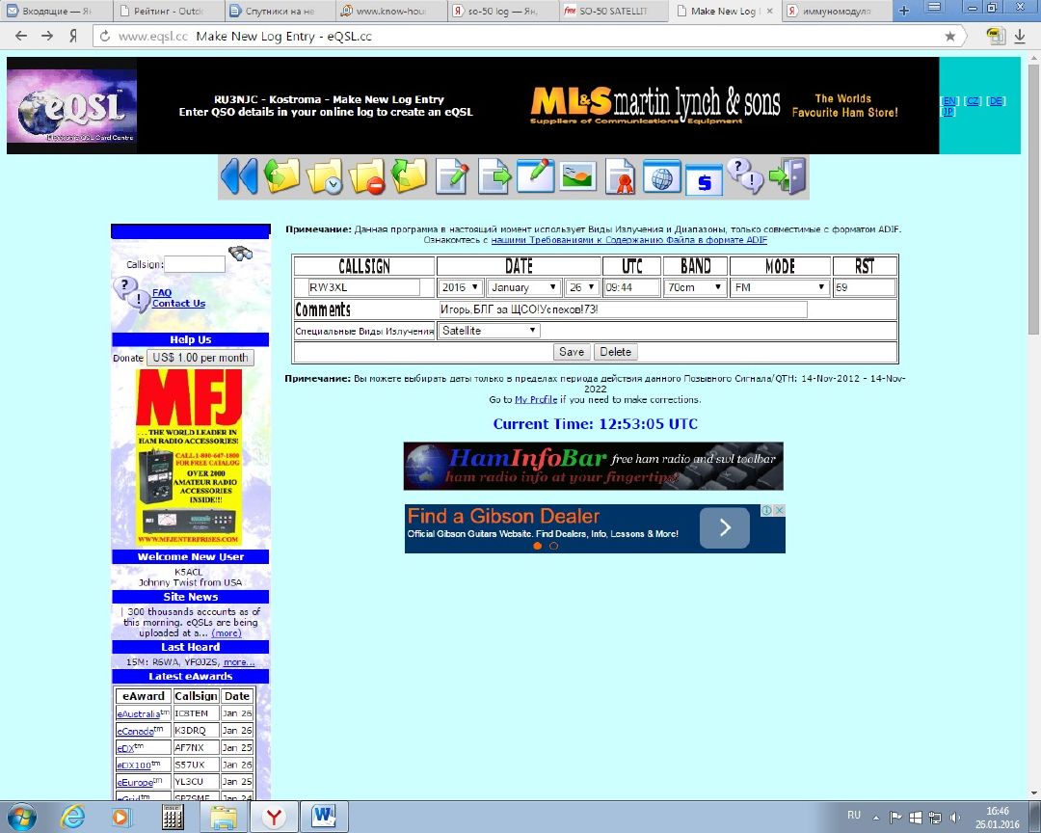Click the Gibson Dealer ad arrow button
This screenshot has height=833, width=1041.
(x=725, y=528)
